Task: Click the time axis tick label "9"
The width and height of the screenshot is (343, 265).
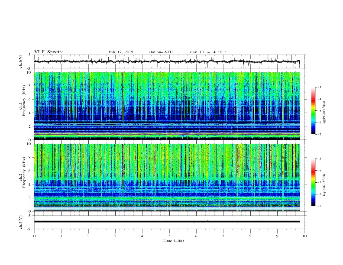Action: coord(277,236)
